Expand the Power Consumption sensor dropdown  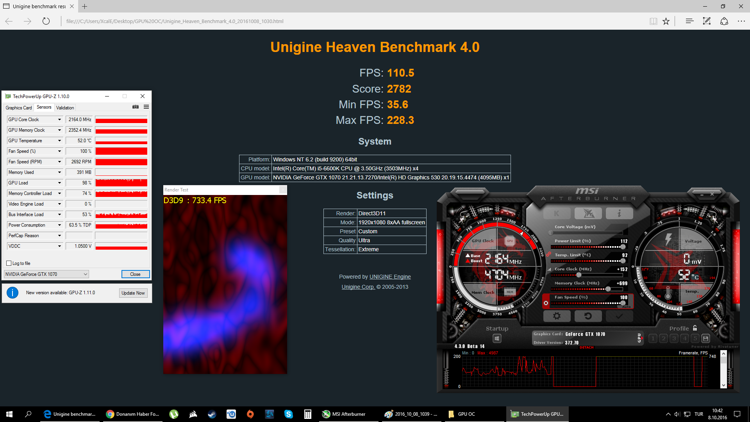[59, 225]
